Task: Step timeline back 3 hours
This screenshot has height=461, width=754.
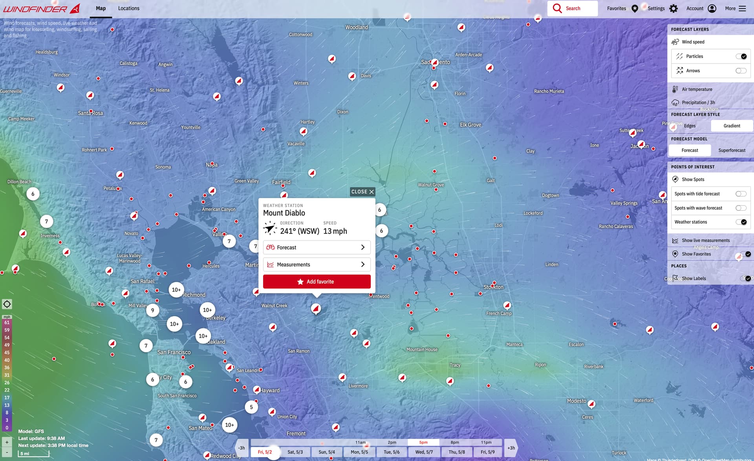Action: [242, 448]
